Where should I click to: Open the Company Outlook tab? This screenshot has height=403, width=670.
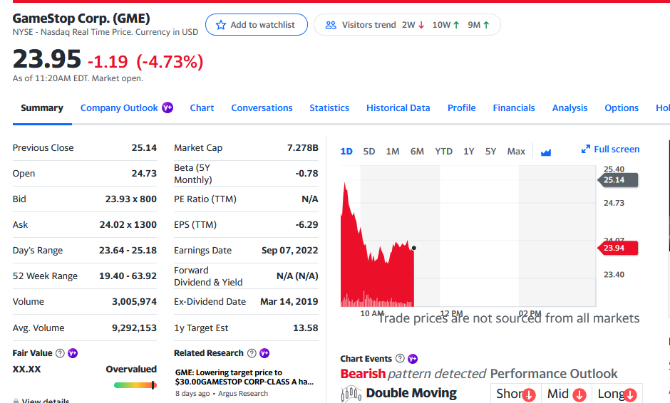119,108
